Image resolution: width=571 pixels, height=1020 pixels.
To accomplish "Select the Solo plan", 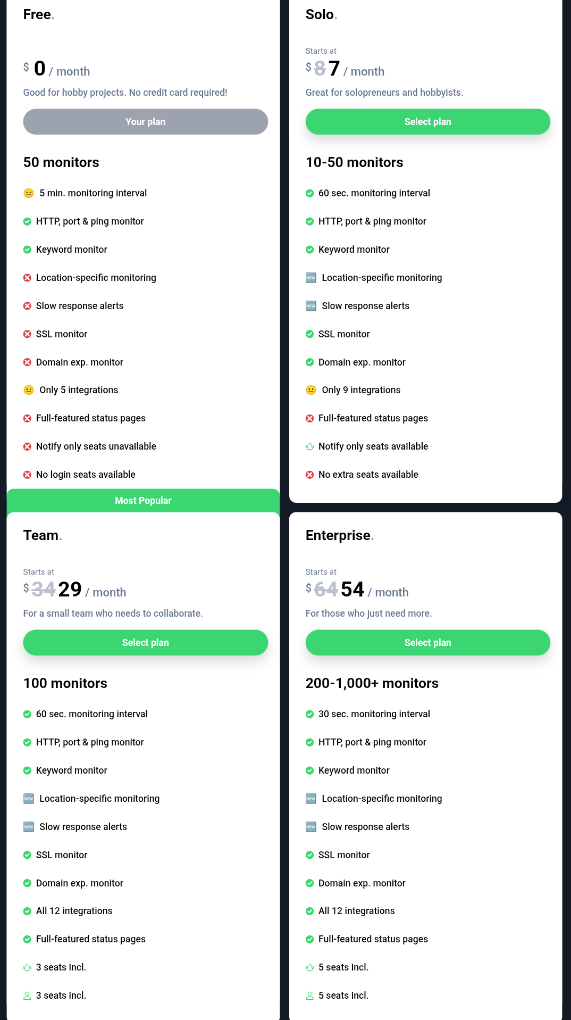I will click(427, 122).
